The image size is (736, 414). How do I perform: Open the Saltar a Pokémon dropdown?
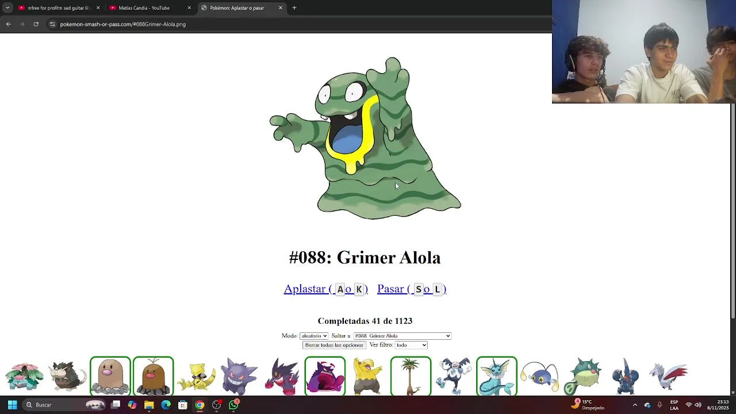(402, 336)
